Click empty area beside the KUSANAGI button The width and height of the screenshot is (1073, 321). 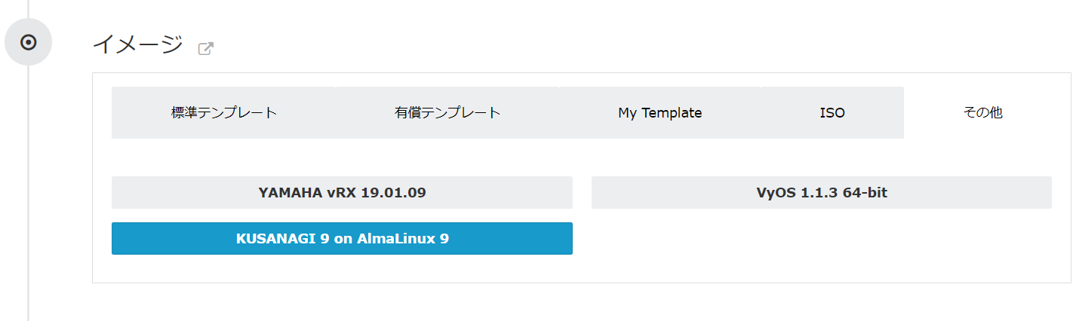tap(821, 239)
